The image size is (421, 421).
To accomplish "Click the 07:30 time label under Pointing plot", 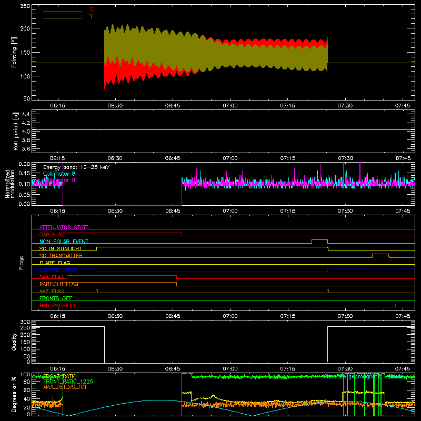I will [x=345, y=106].
